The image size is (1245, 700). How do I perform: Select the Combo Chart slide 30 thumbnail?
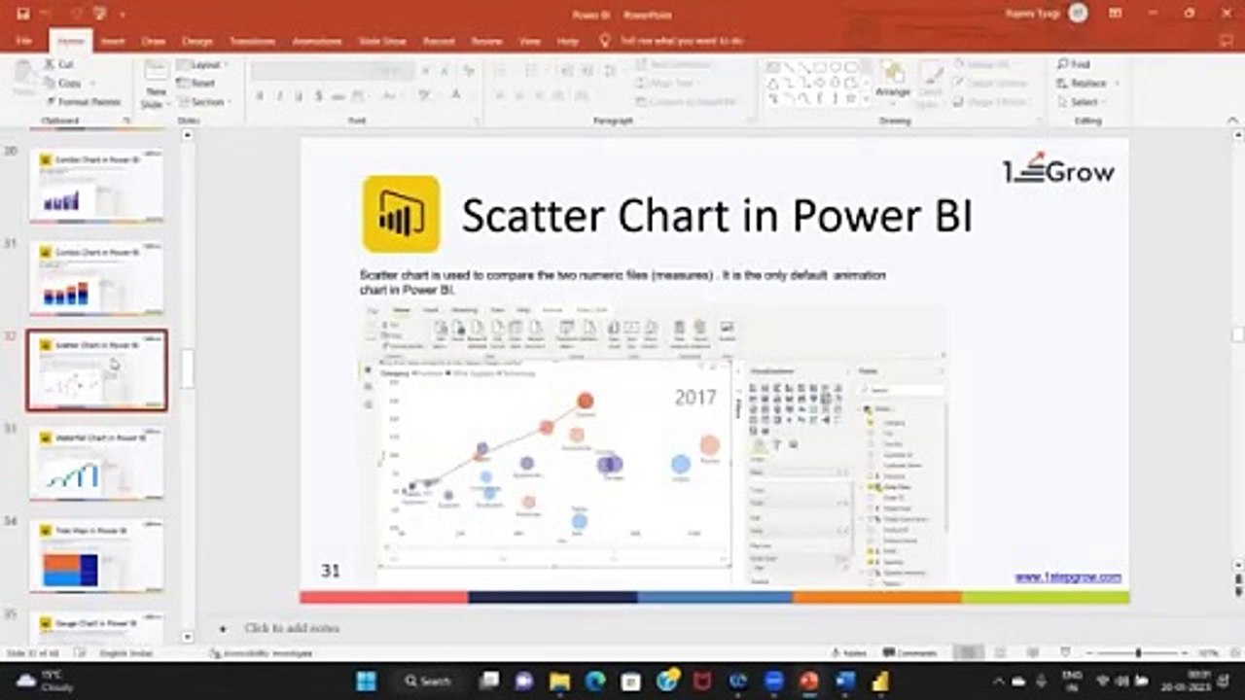coord(96,185)
